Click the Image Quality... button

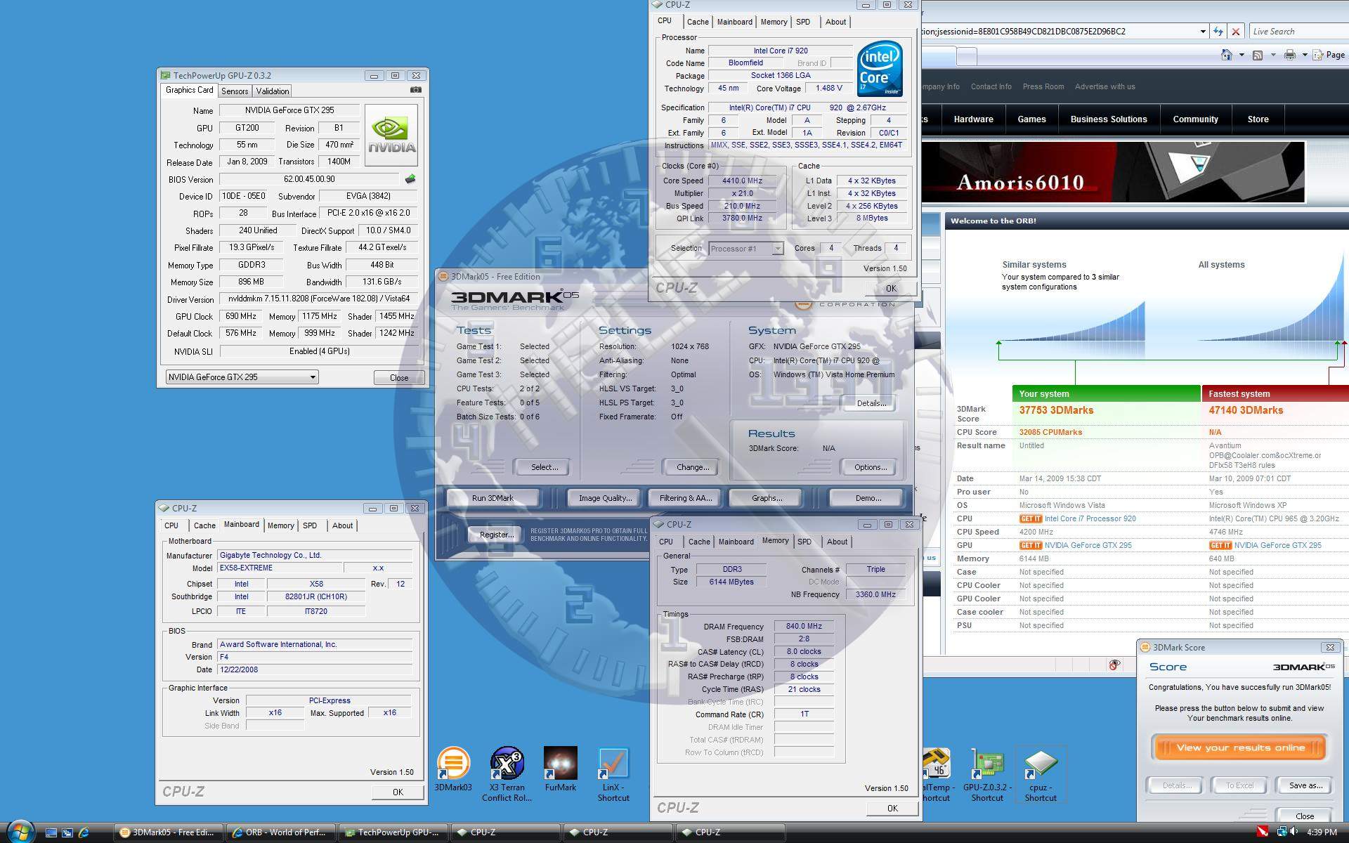(605, 498)
